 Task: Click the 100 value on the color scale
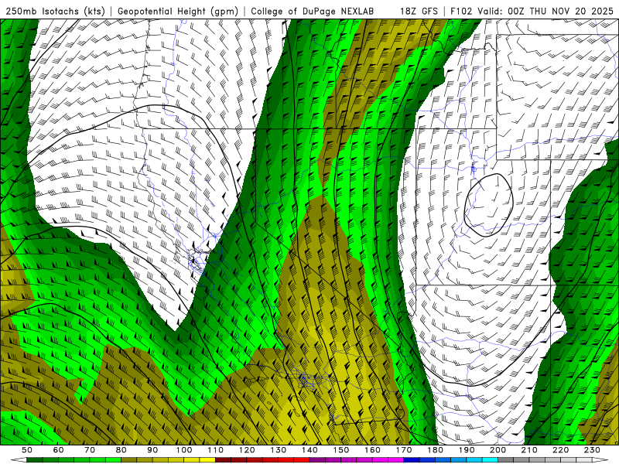tap(184, 450)
